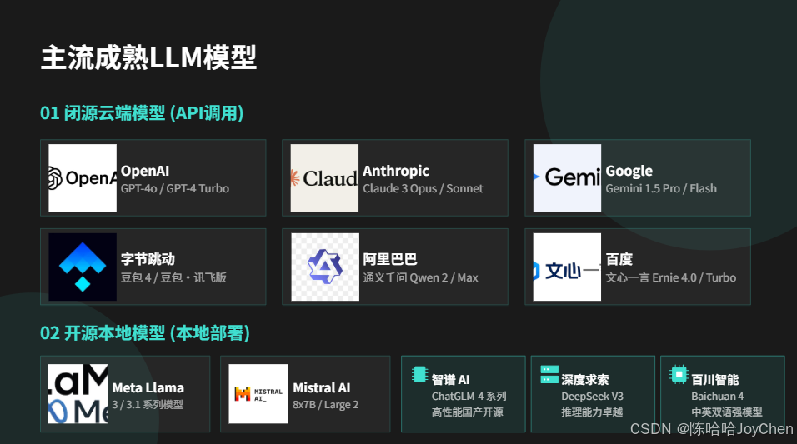Click the teal icon beside 智谱 AI
The image size is (797, 444).
[419, 374]
